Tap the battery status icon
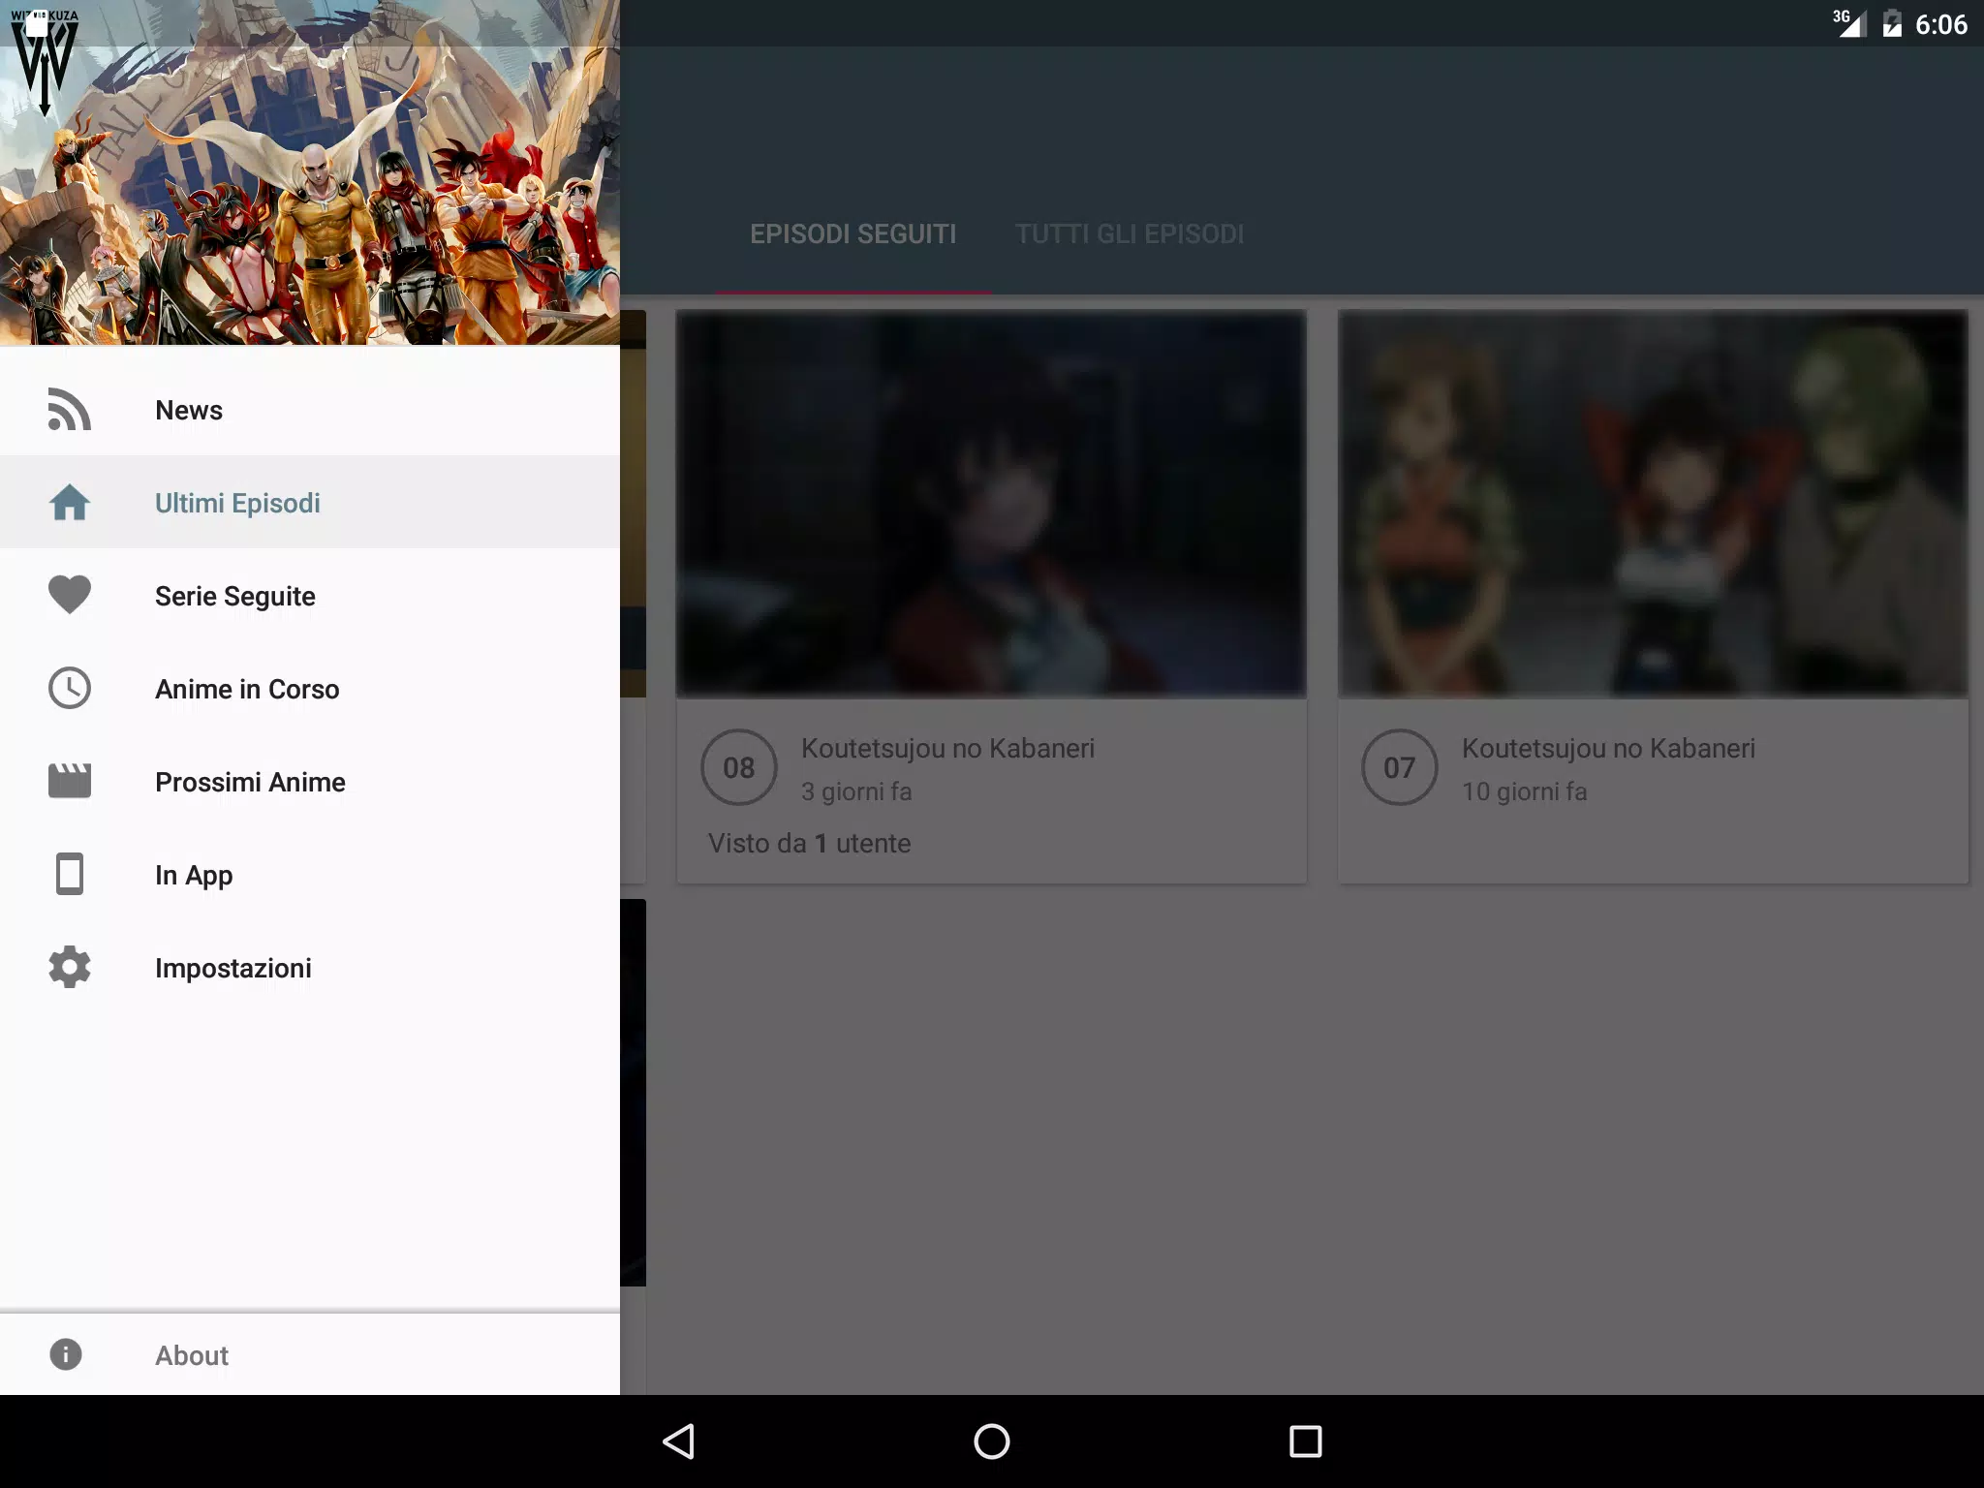1984x1488 pixels. 1892,23
